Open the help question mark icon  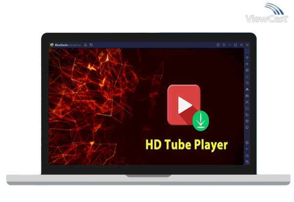[218, 45]
